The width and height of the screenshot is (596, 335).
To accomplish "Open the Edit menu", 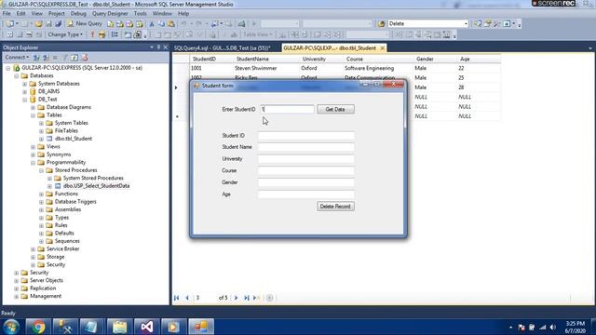I will click(20, 13).
